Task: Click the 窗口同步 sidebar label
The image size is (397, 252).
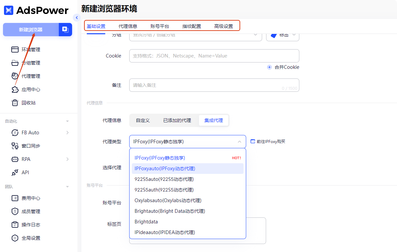Action: pos(31,146)
